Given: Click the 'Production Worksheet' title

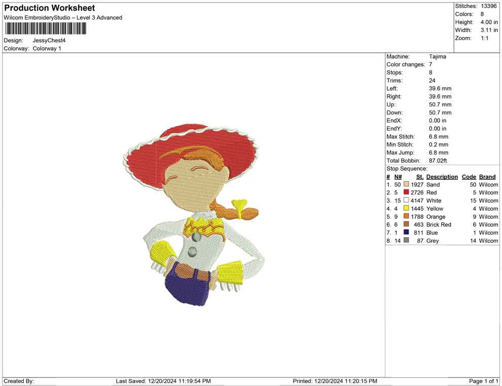Looking at the screenshot, I should tap(50, 8).
